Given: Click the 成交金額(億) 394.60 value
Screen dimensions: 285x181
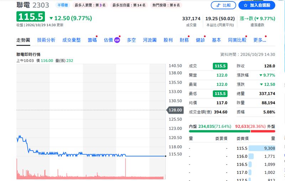Looking at the screenshot, I should tap(221, 112).
